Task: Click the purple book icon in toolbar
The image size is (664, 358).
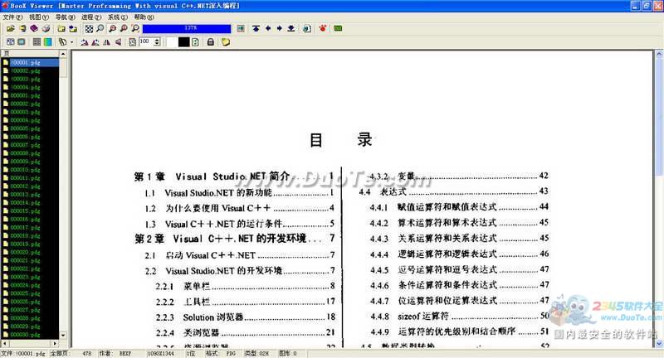Action: pyautogui.click(x=34, y=28)
